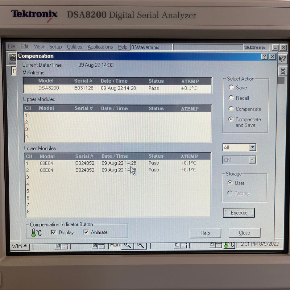Select the Recall action radio button
This screenshot has height=290, width=290.
(231, 98)
